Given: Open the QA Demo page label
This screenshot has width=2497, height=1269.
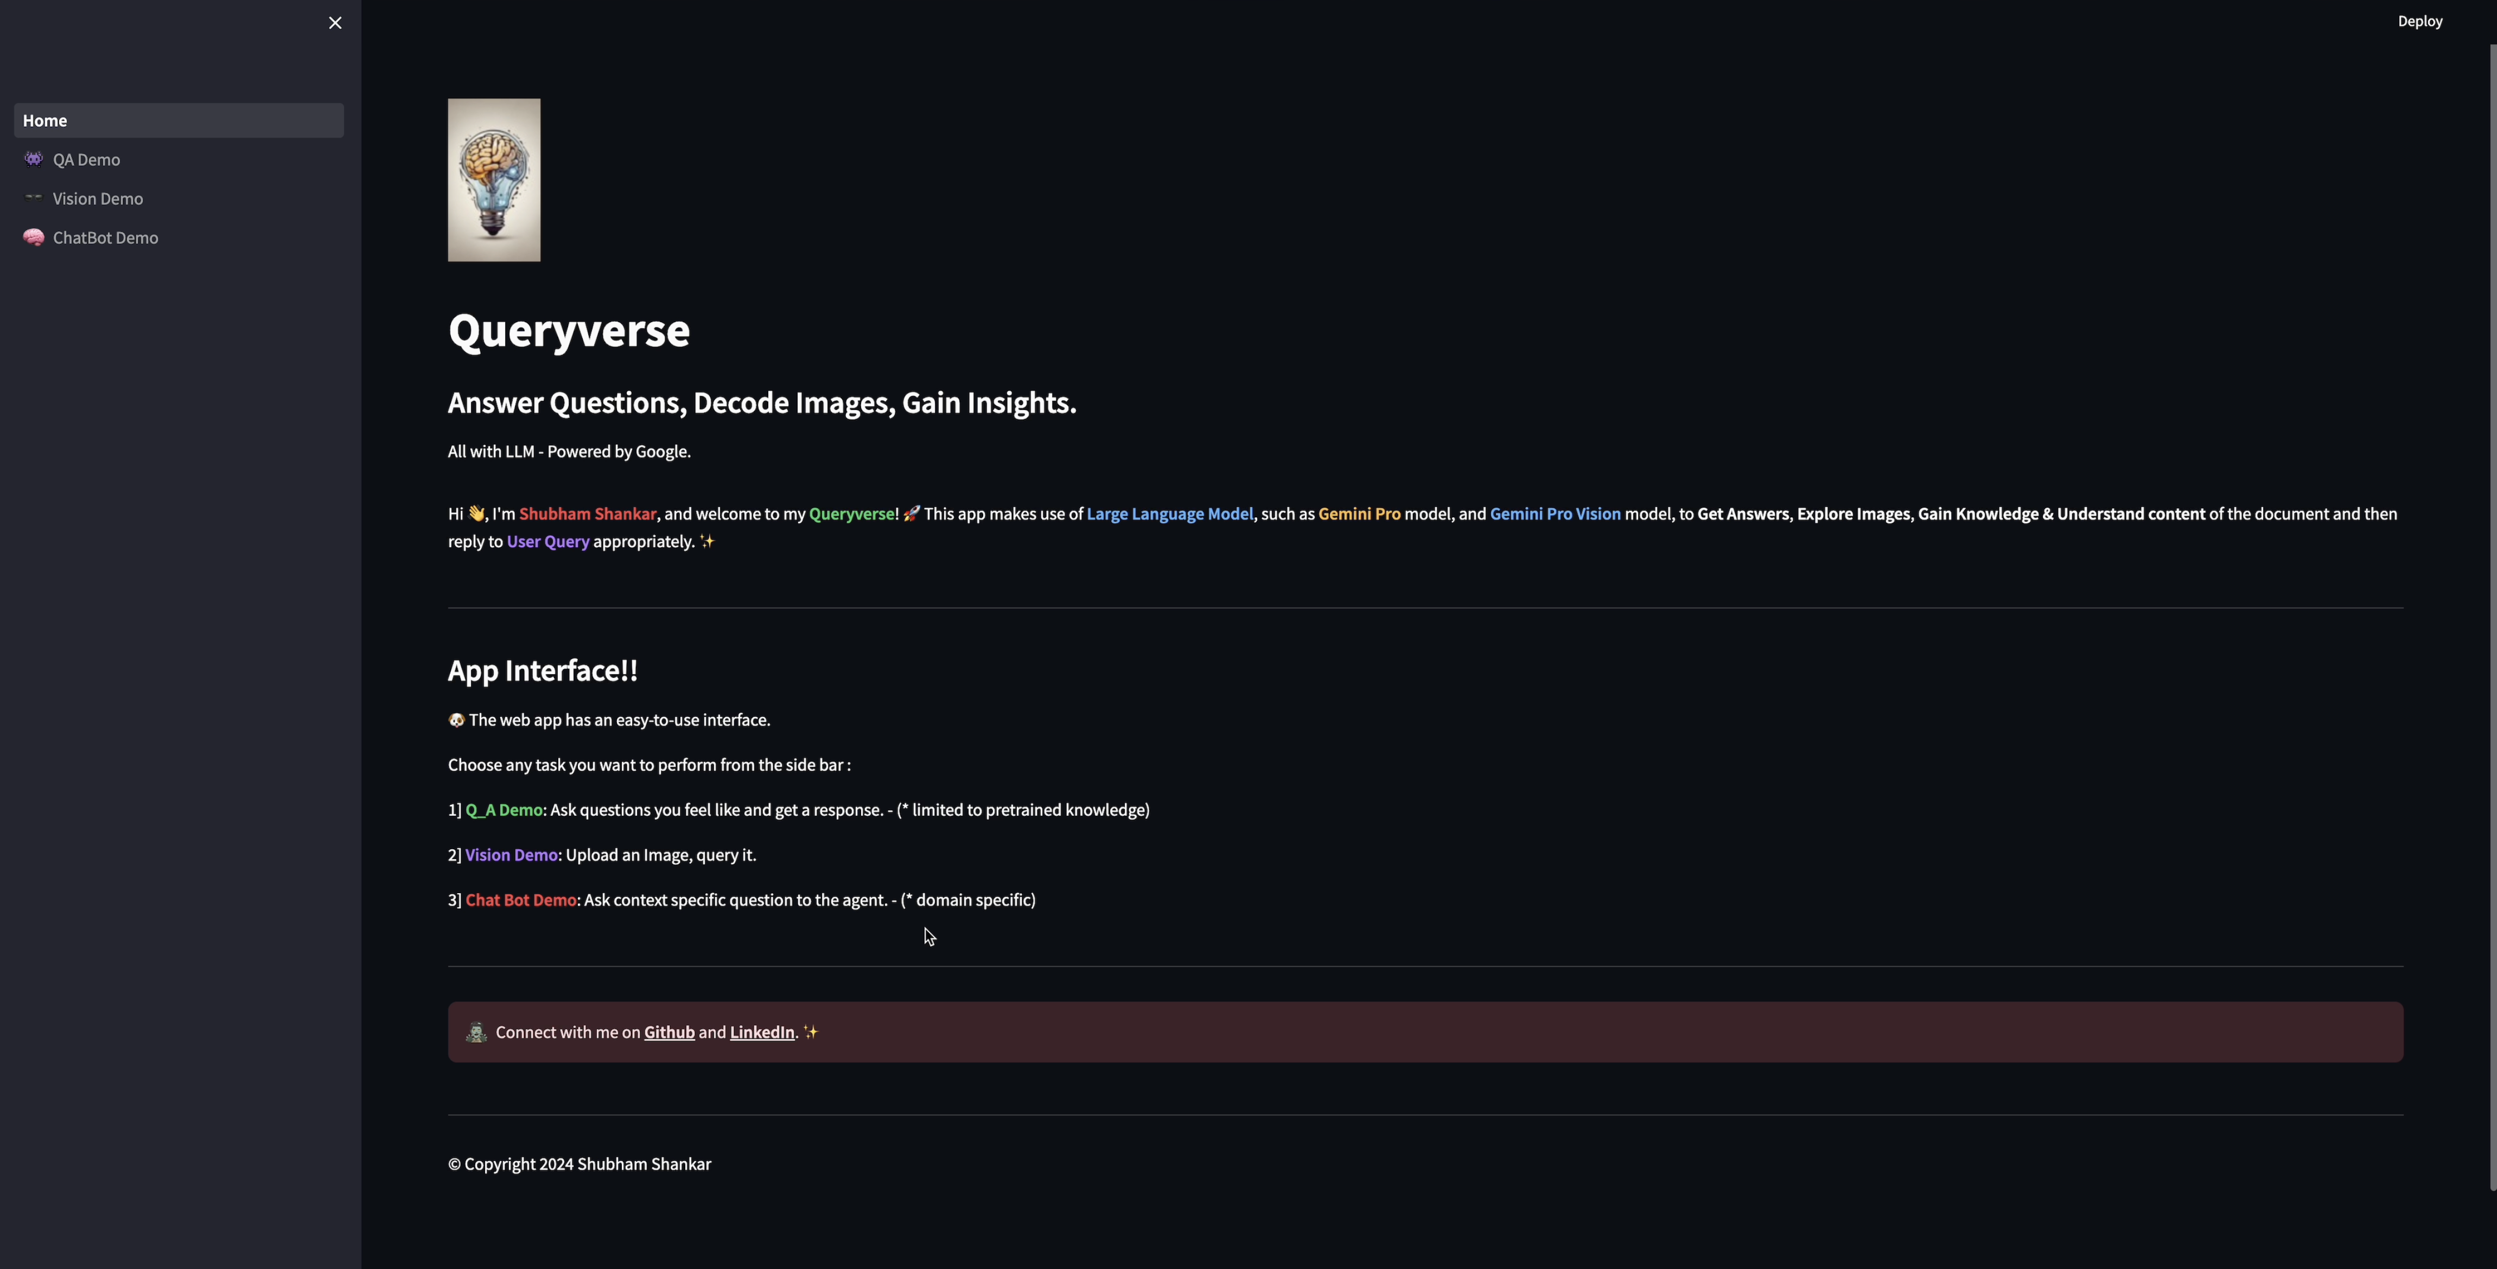Looking at the screenshot, I should (x=86, y=160).
